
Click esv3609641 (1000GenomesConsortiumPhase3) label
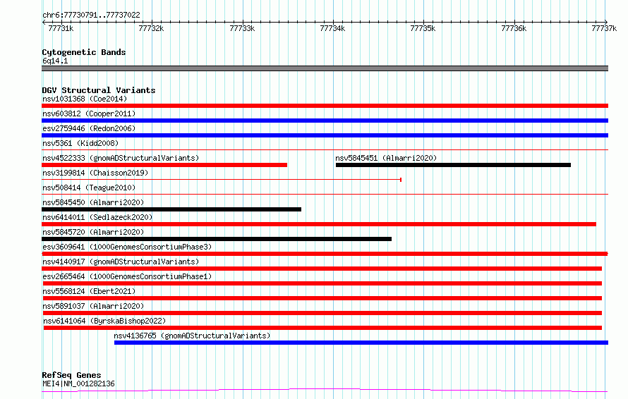point(127,247)
